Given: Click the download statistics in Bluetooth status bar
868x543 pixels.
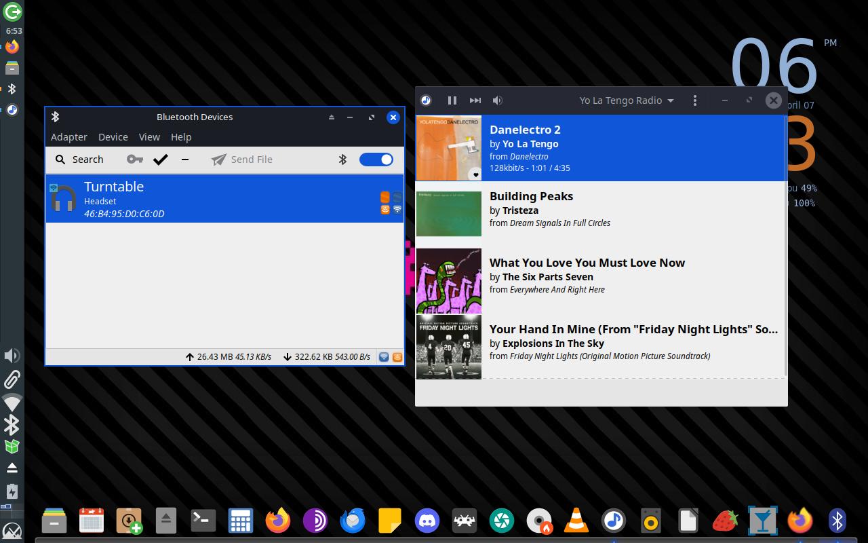Looking at the screenshot, I should (327, 356).
